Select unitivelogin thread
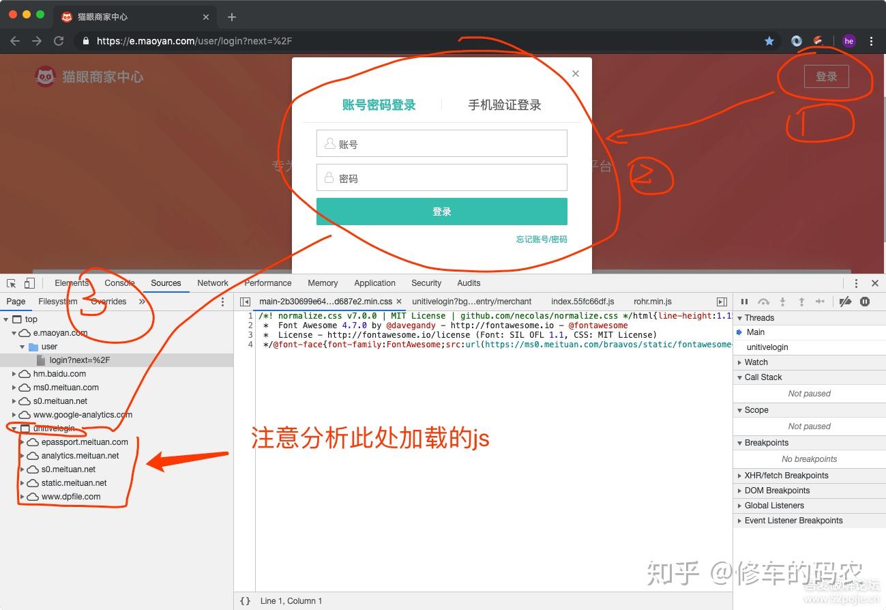The image size is (886, 610). pyautogui.click(x=767, y=347)
